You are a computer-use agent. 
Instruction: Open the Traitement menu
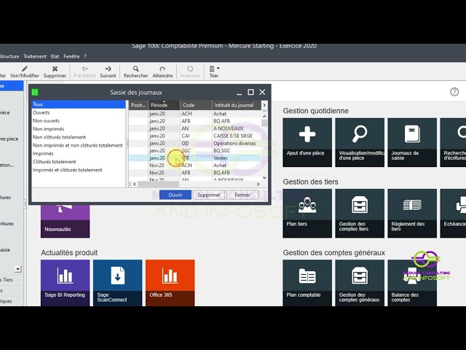tap(35, 56)
